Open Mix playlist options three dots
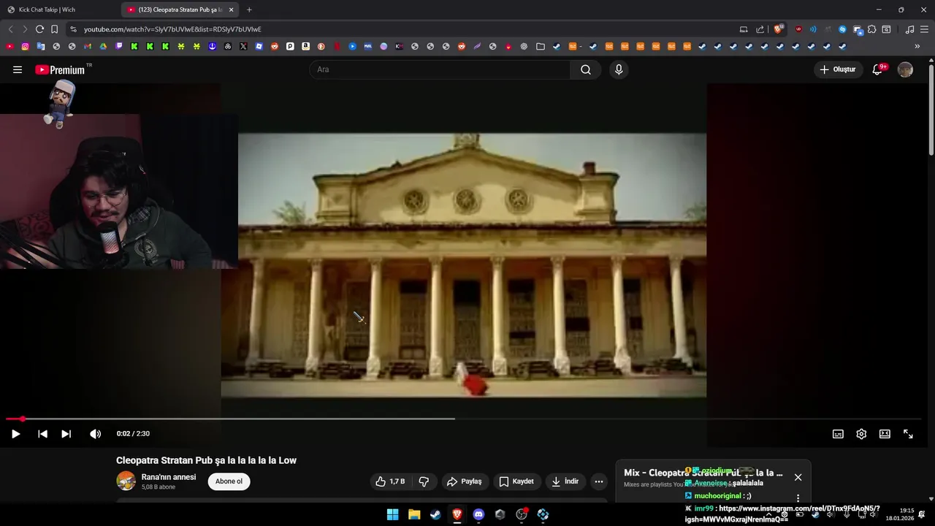 pos(798,498)
